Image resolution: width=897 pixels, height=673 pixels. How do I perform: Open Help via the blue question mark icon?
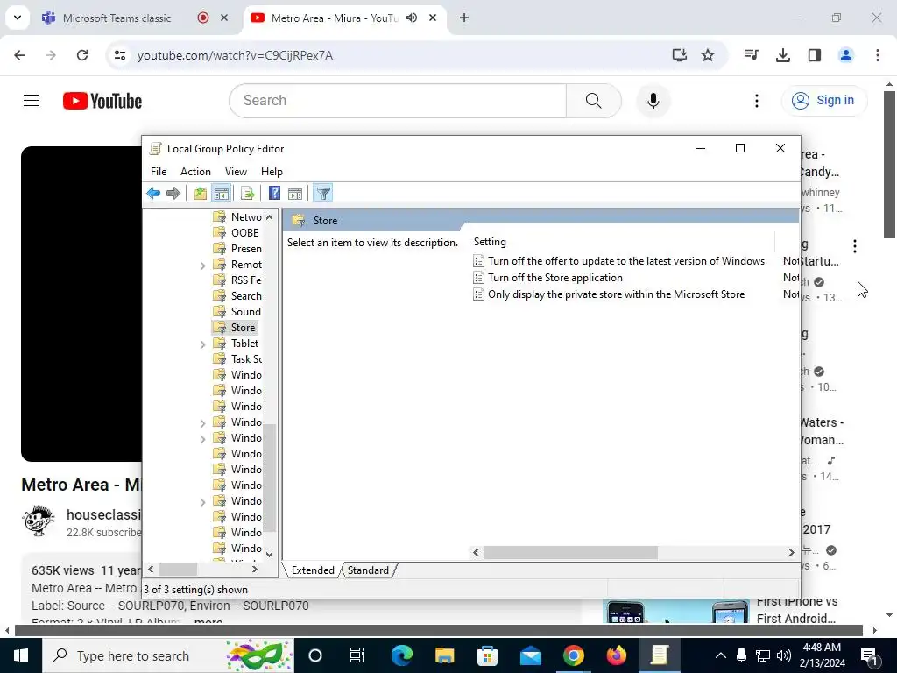click(x=274, y=194)
